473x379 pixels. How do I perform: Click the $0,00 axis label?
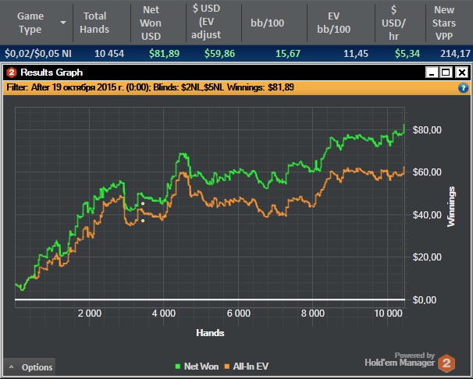[424, 300]
